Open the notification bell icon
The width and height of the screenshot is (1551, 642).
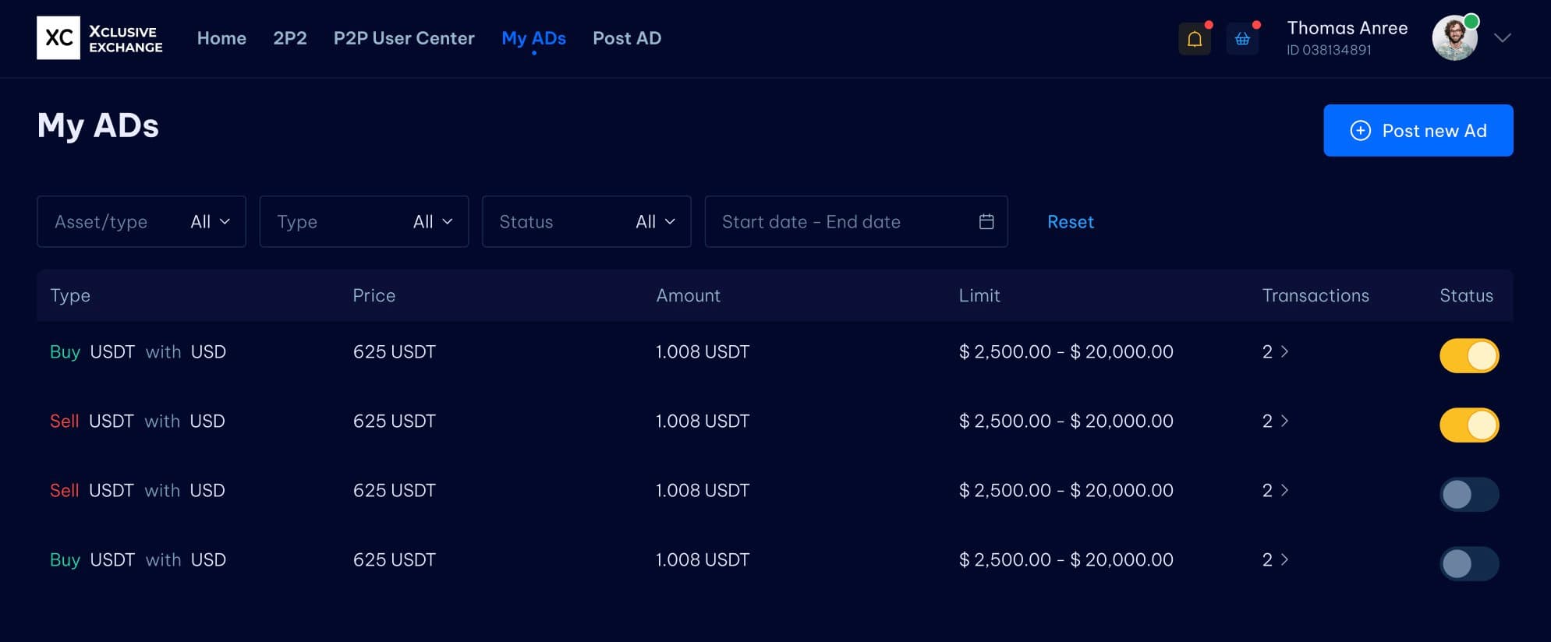[x=1194, y=39]
